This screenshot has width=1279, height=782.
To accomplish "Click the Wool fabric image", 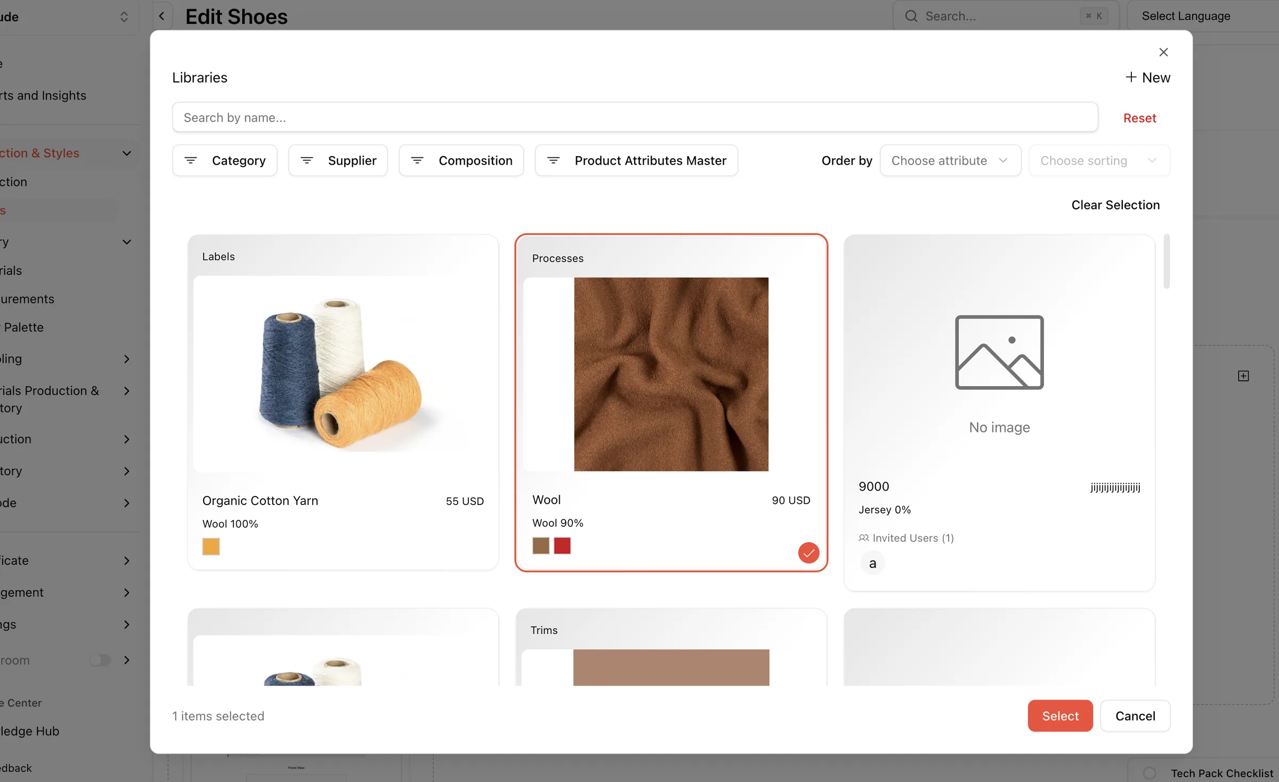I will (x=671, y=374).
